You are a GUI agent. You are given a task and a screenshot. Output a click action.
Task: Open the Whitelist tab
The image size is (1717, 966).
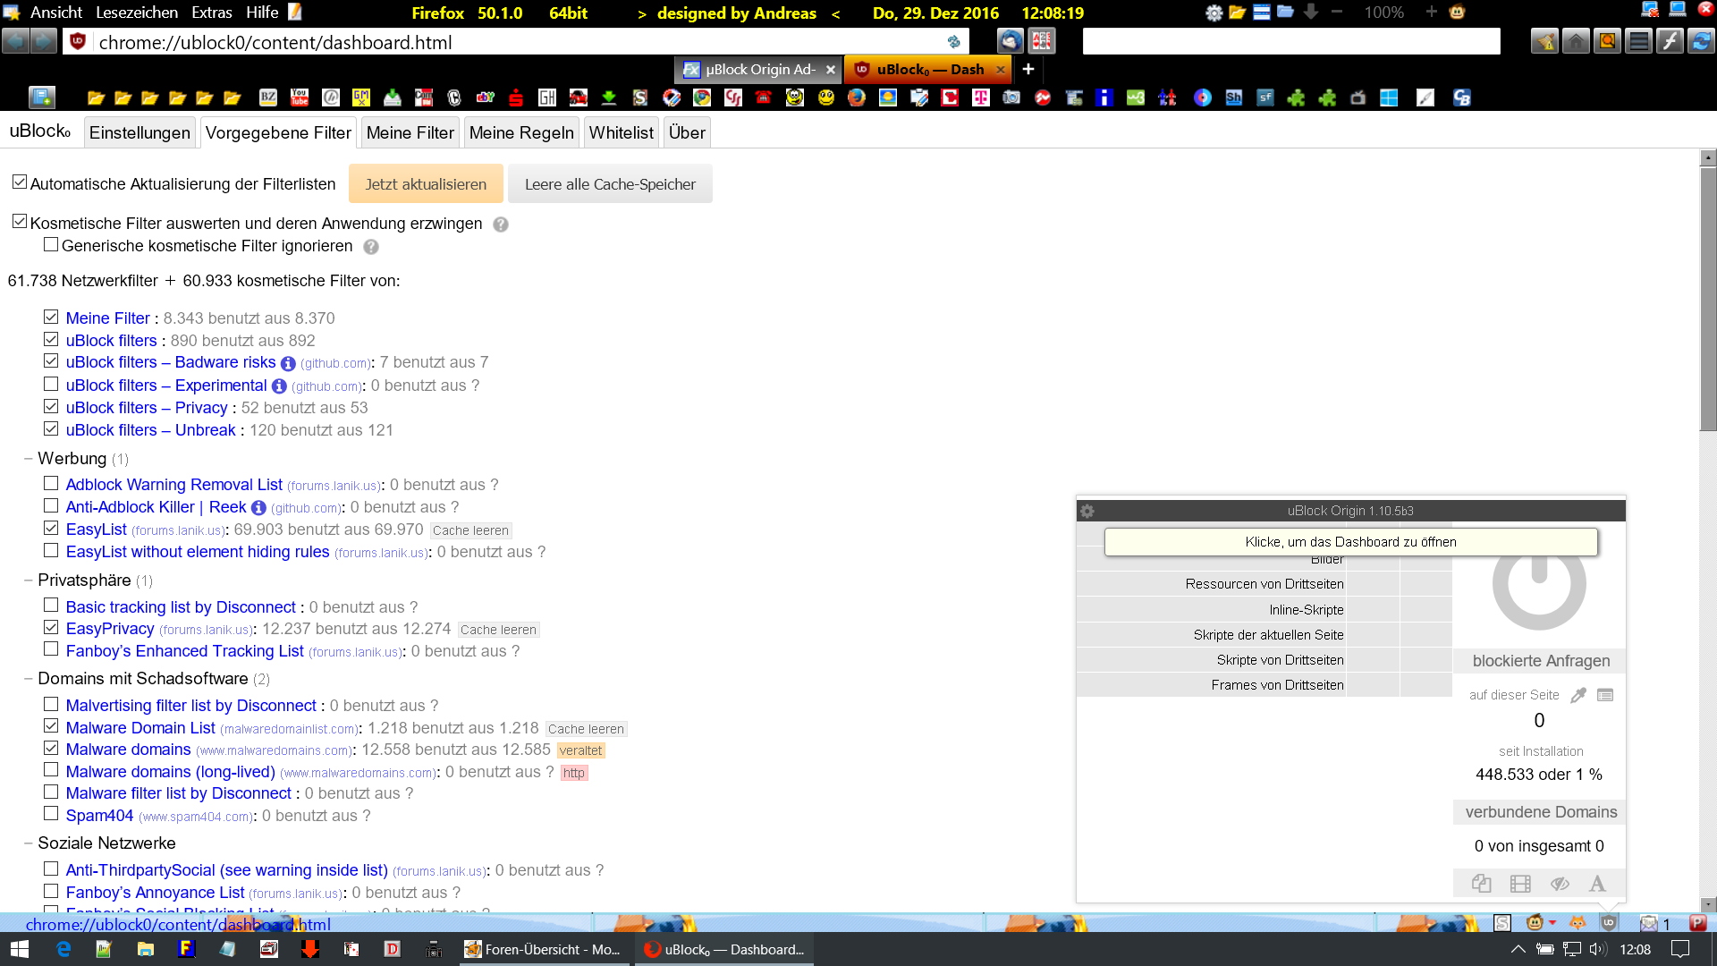tap(621, 132)
